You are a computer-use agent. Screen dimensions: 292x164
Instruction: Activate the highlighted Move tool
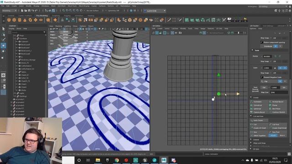point(3,46)
